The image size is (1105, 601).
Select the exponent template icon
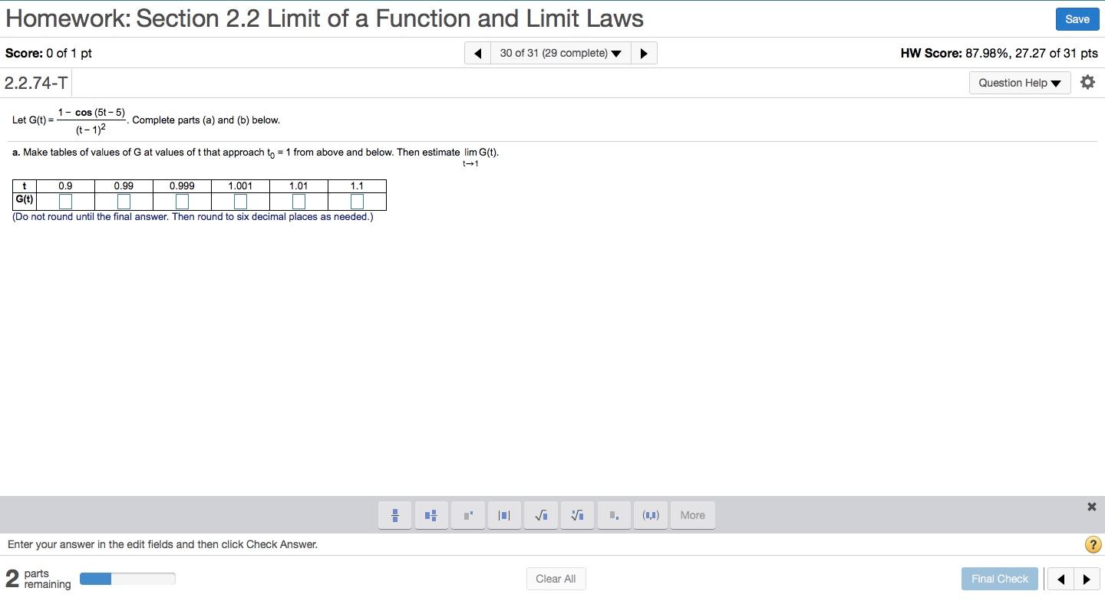point(468,515)
